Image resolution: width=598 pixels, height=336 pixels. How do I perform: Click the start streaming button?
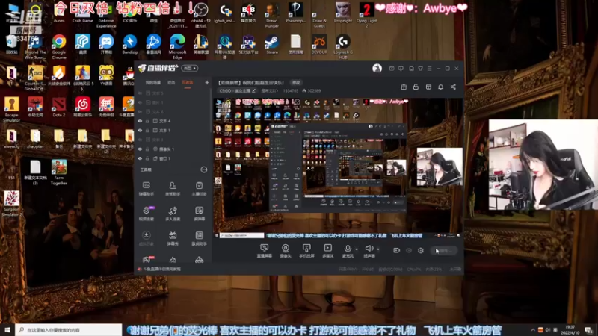tap(443, 250)
